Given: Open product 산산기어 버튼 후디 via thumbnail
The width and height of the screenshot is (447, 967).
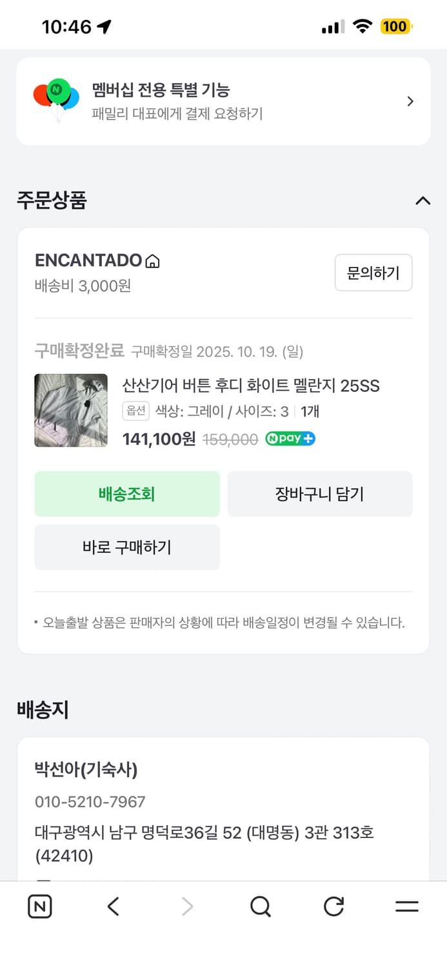Looking at the screenshot, I should coord(71,410).
